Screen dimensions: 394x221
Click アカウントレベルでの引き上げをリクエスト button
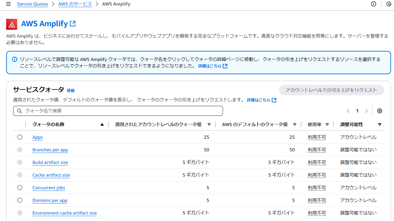[x=331, y=90]
